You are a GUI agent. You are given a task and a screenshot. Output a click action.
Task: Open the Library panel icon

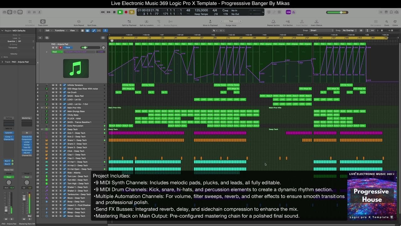coord(4,12)
